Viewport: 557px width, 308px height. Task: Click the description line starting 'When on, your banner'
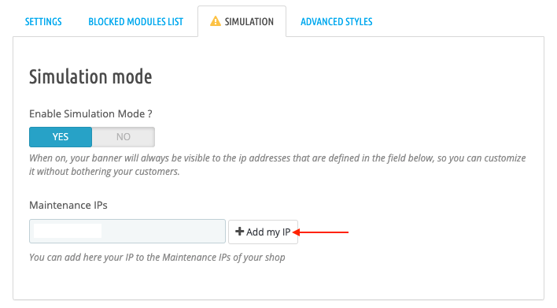[278, 158]
